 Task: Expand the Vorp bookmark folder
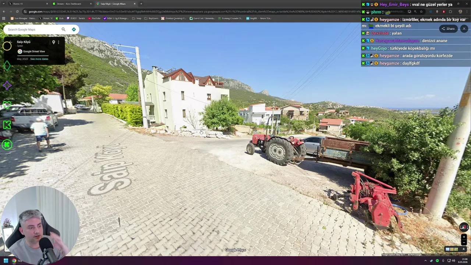[137, 18]
